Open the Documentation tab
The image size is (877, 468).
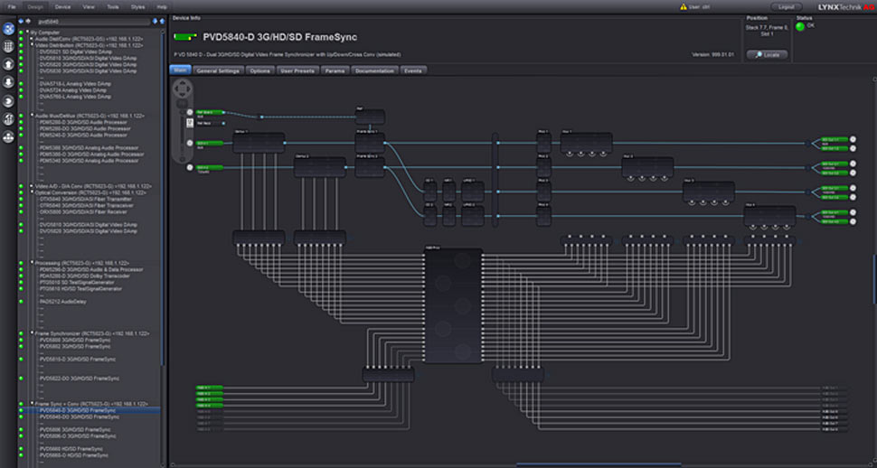tap(375, 71)
